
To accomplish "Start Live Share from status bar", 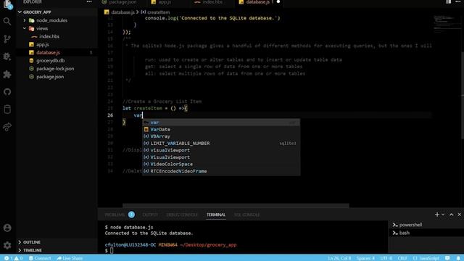I will click(70, 258).
